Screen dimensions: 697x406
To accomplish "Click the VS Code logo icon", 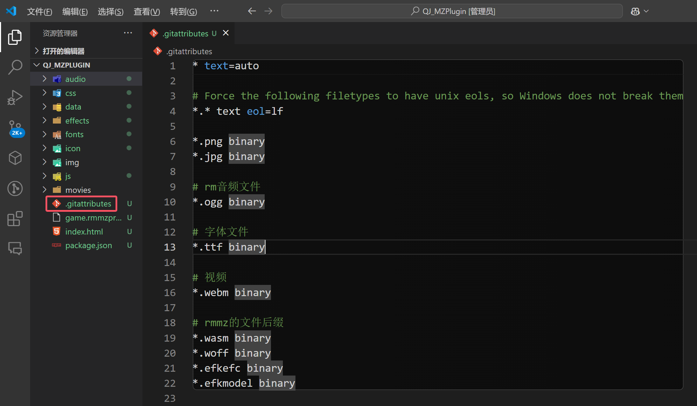I will tap(11, 11).
